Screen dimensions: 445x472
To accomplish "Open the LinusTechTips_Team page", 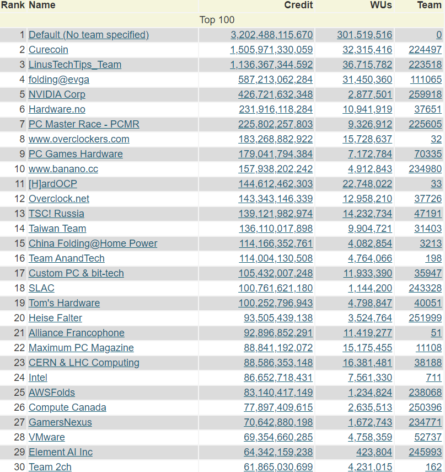I will [x=75, y=65].
